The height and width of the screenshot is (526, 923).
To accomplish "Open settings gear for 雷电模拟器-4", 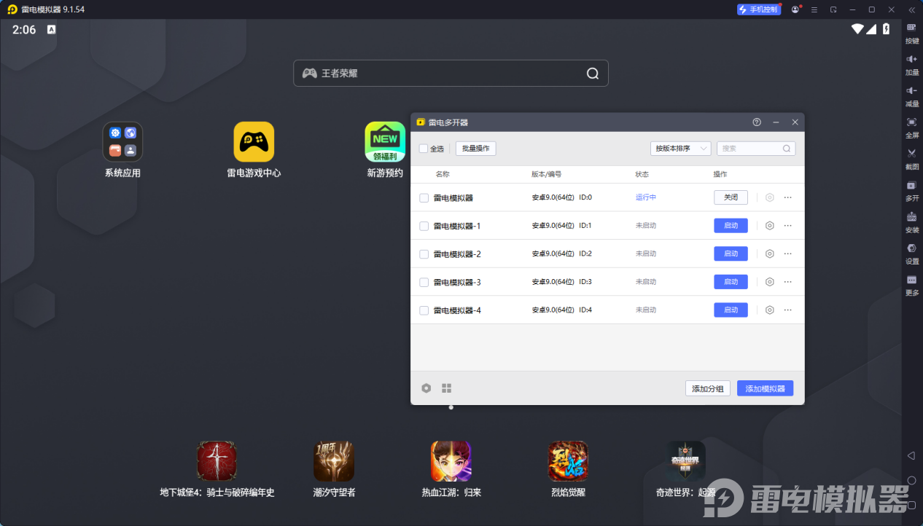I will (769, 310).
